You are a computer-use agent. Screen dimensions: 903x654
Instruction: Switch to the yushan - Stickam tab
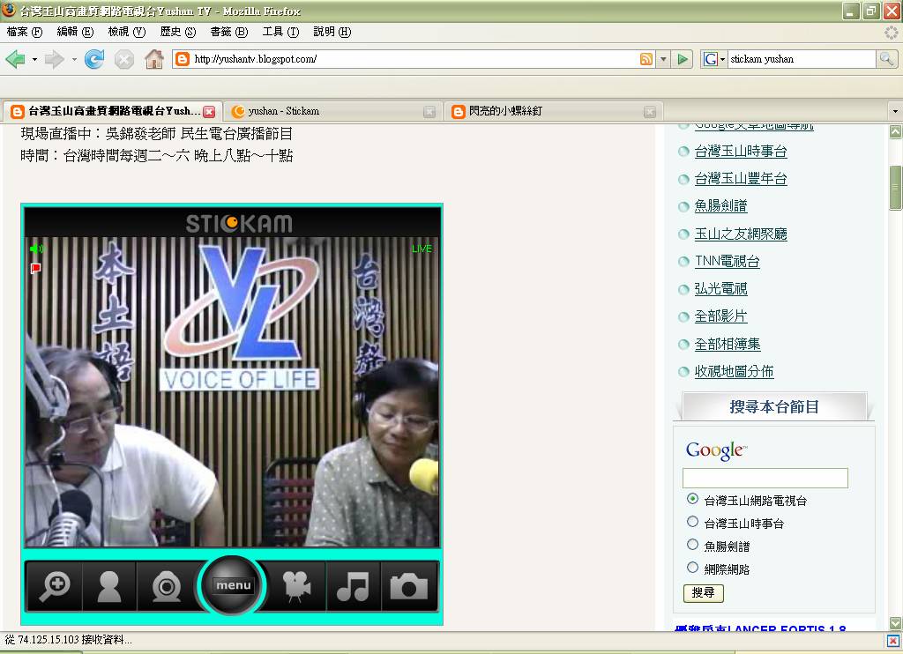point(332,111)
